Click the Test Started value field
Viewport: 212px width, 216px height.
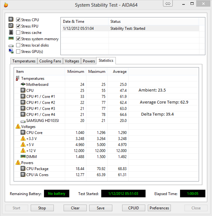point(123,194)
